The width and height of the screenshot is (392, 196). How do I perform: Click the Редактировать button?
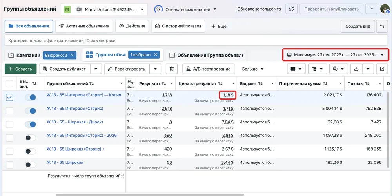coord(127,69)
